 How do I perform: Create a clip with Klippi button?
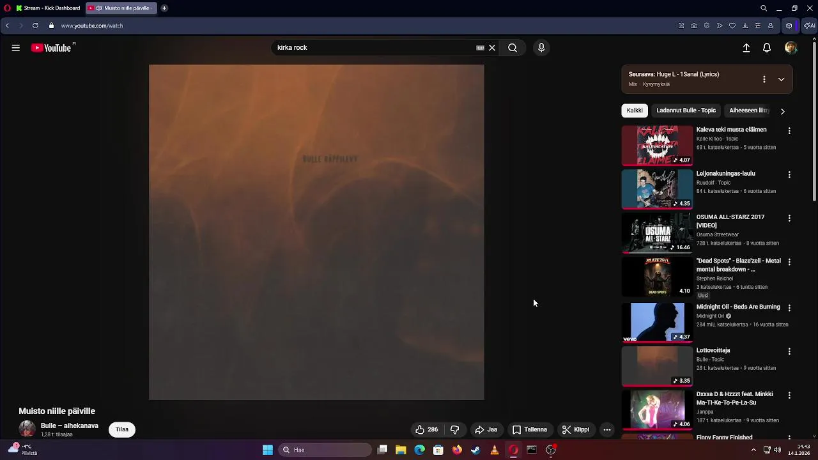click(x=576, y=429)
